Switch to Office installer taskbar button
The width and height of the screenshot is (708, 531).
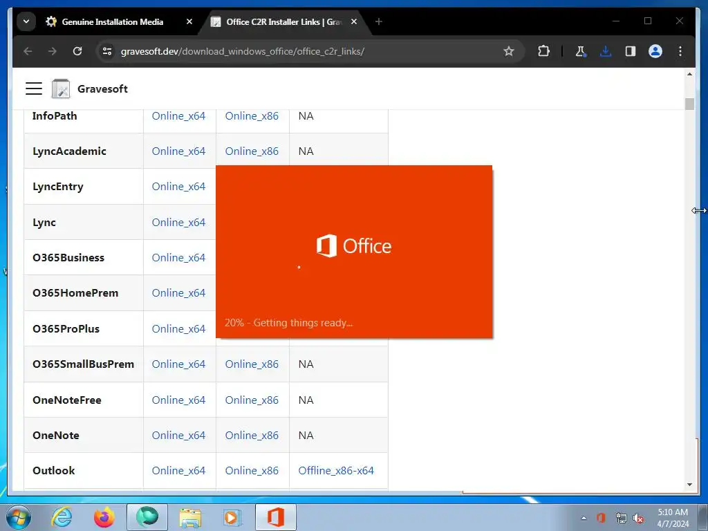point(276,517)
